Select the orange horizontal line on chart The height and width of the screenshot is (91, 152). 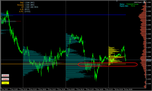63,64
